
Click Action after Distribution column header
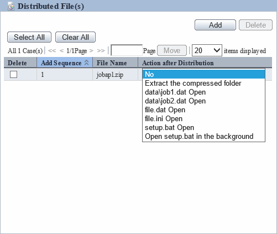[x=205, y=63]
